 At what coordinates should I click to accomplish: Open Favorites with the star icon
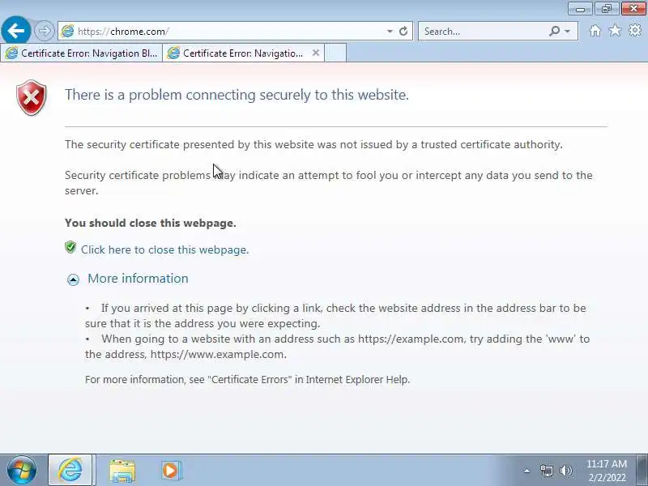615,31
